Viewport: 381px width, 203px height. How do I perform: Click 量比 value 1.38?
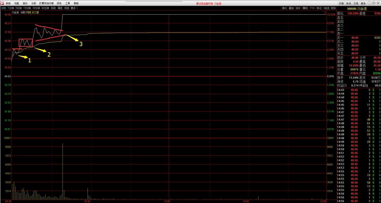378,69
